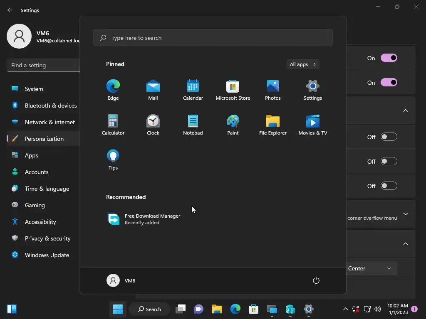Open recommended Free Download Manager
The height and width of the screenshot is (319, 426).
144,219
